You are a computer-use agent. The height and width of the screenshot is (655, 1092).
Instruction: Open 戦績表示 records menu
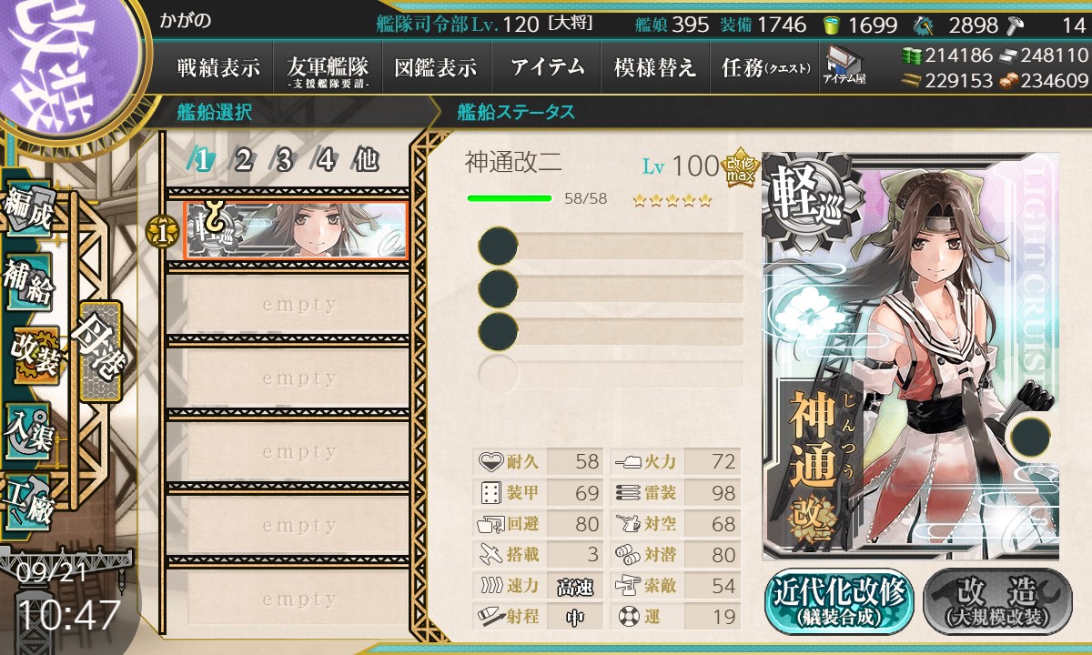218,66
